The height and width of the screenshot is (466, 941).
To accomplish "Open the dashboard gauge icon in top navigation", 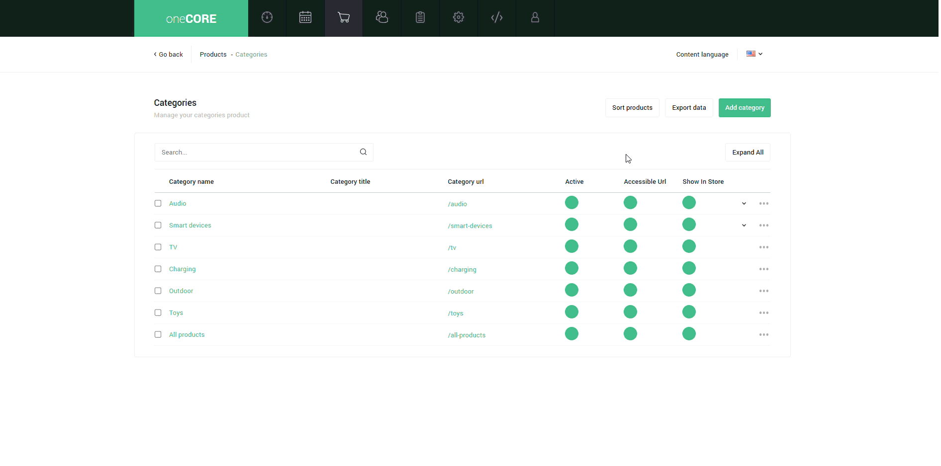I will [x=267, y=18].
